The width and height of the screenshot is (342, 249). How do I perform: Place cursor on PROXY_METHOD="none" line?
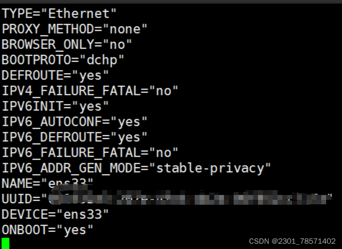click(x=74, y=29)
